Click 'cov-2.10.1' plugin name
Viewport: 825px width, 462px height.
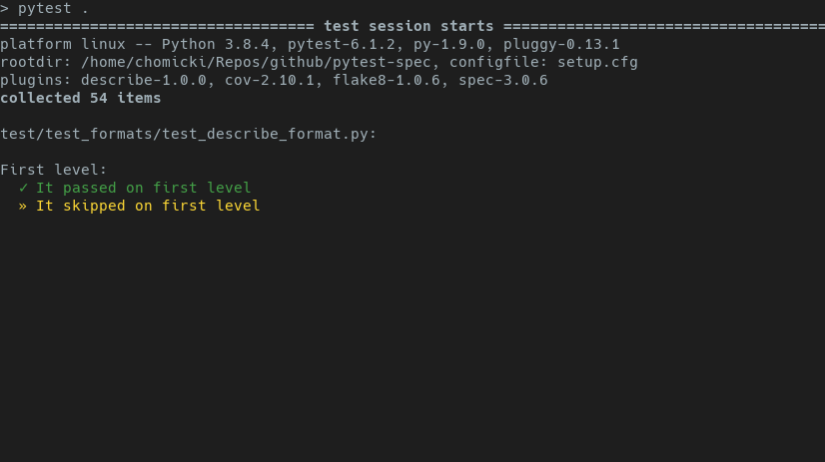pyautogui.click(x=270, y=80)
